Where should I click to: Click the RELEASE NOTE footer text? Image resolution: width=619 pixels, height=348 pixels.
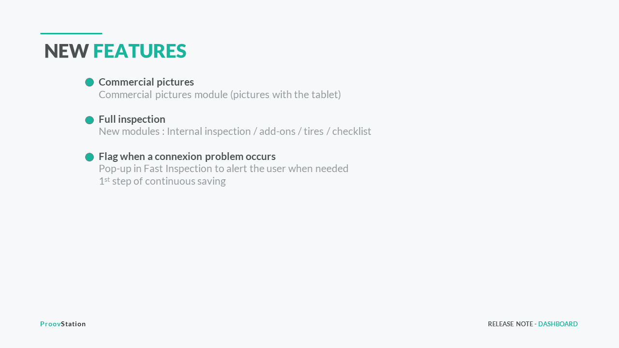coord(510,324)
